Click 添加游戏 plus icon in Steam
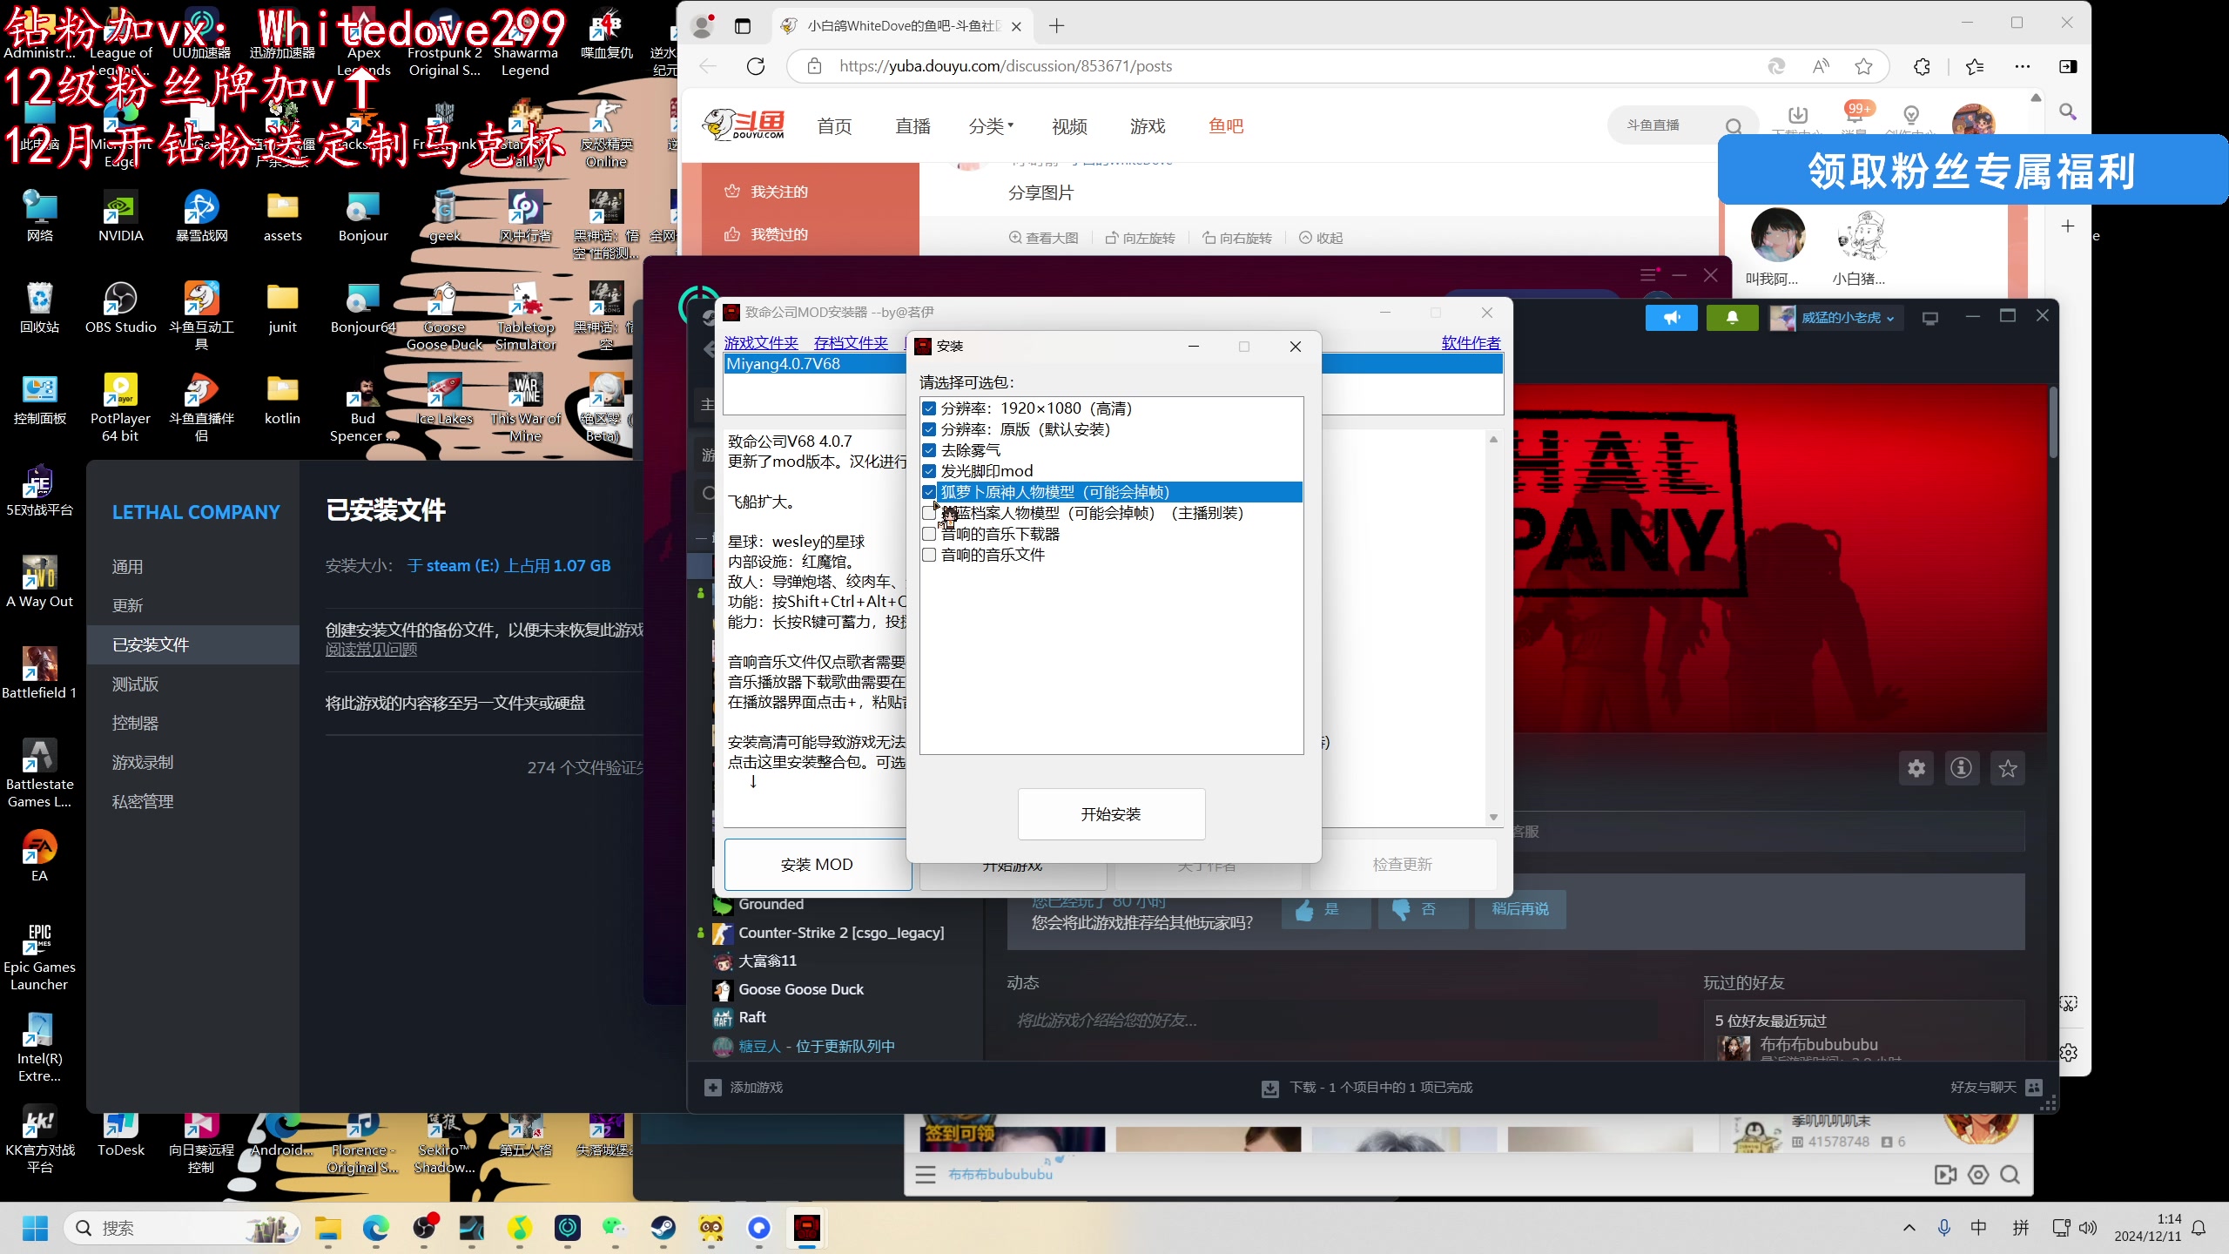Viewport: 2229px width, 1254px height. pyautogui.click(x=712, y=1088)
